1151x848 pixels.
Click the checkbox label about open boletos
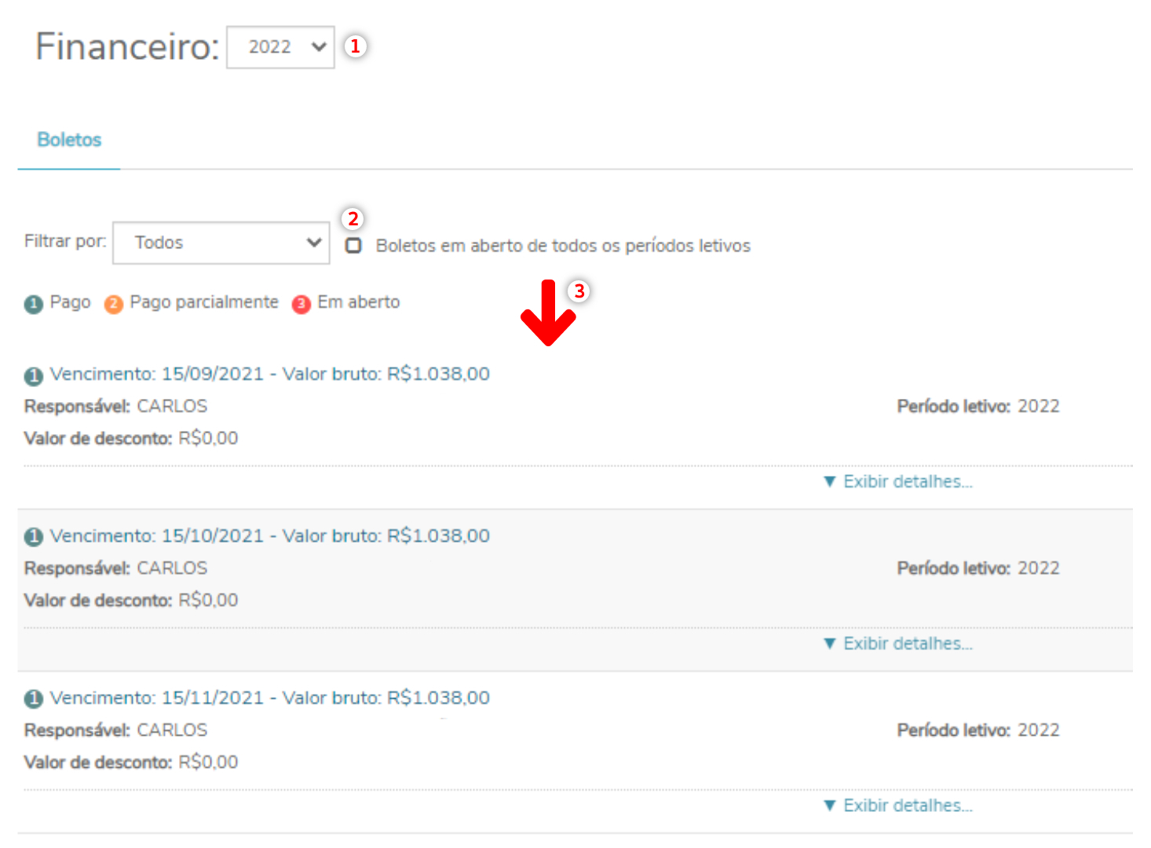click(563, 246)
